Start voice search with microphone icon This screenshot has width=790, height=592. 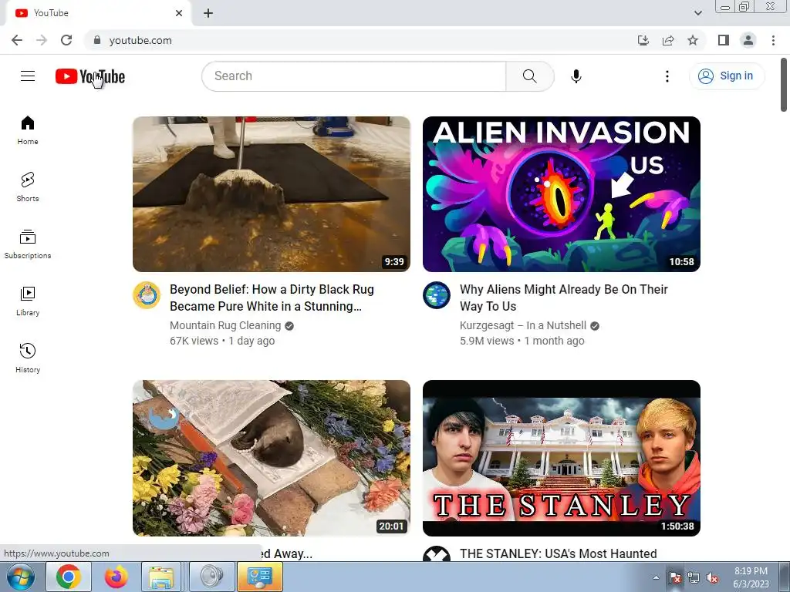[576, 76]
